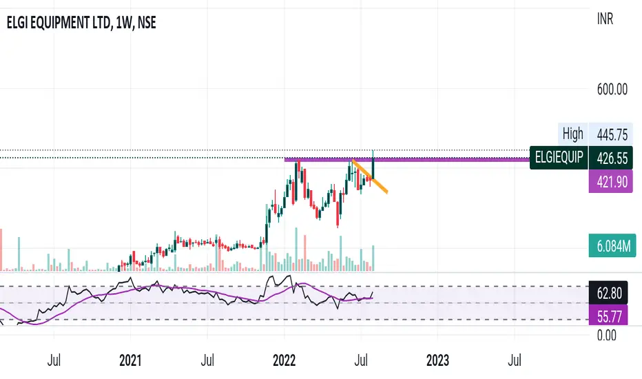
Task: Select the High label tag
Action: click(572, 134)
